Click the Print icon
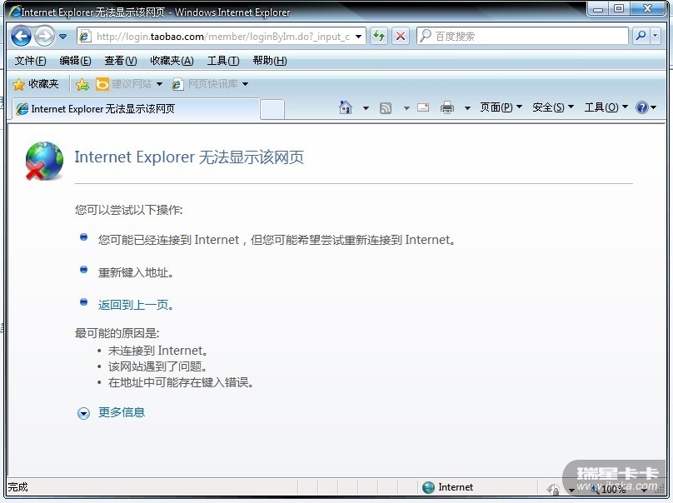 447,107
